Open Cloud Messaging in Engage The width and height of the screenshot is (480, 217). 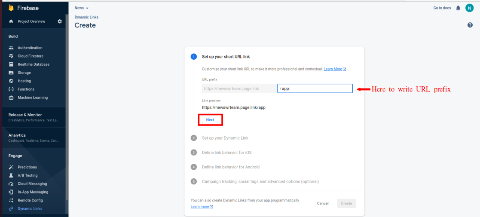pyautogui.click(x=32, y=184)
